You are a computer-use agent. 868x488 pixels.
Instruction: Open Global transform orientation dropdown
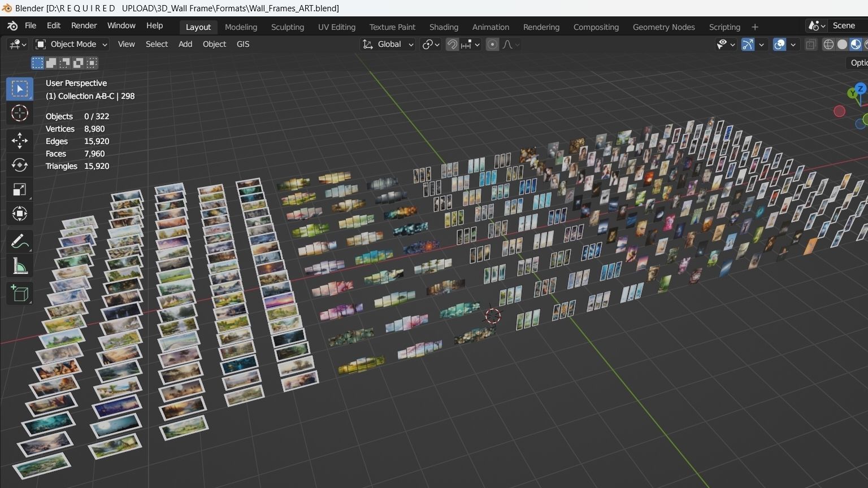[388, 45]
